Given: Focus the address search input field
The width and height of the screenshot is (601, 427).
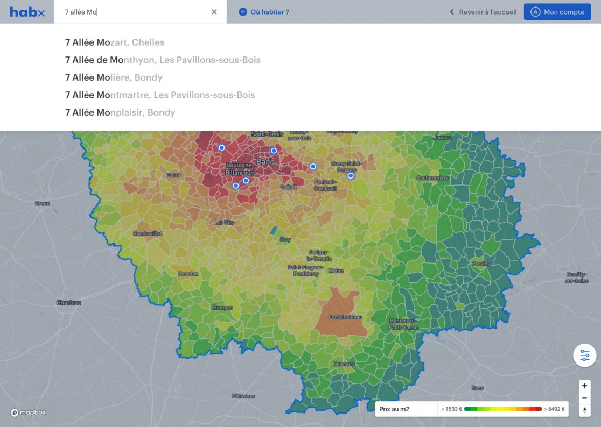Looking at the screenshot, I should tap(135, 12).
